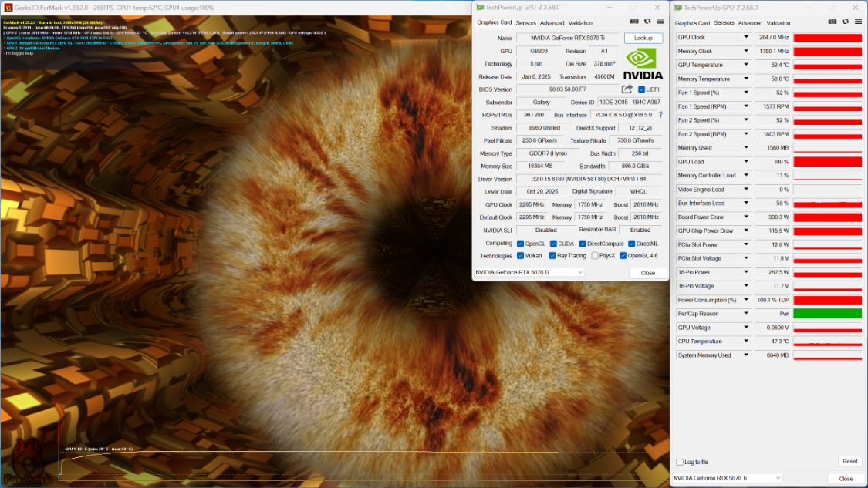The width and height of the screenshot is (868, 488).
Task: Click screenshot camera icon in Graphics Card window
Action: click(634, 22)
